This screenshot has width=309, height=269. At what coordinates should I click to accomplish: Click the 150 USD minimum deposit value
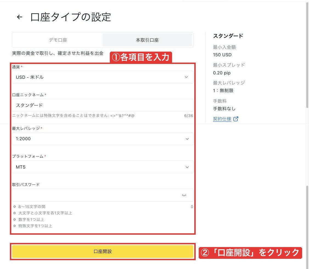tap(222, 55)
